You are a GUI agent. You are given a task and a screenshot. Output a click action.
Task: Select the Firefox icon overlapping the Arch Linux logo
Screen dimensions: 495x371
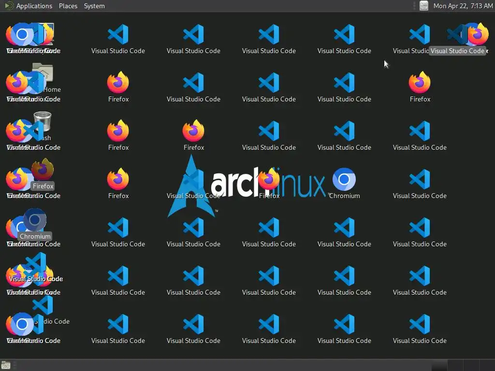[x=269, y=179]
